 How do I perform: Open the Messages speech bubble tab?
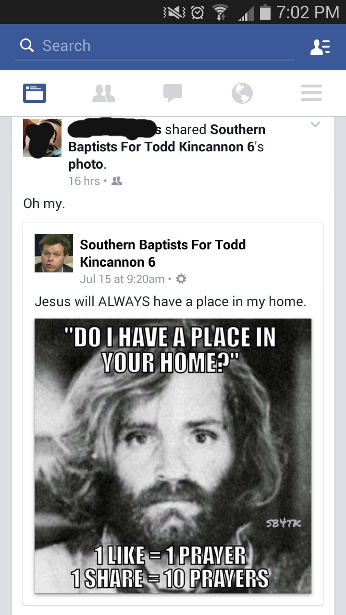click(173, 93)
